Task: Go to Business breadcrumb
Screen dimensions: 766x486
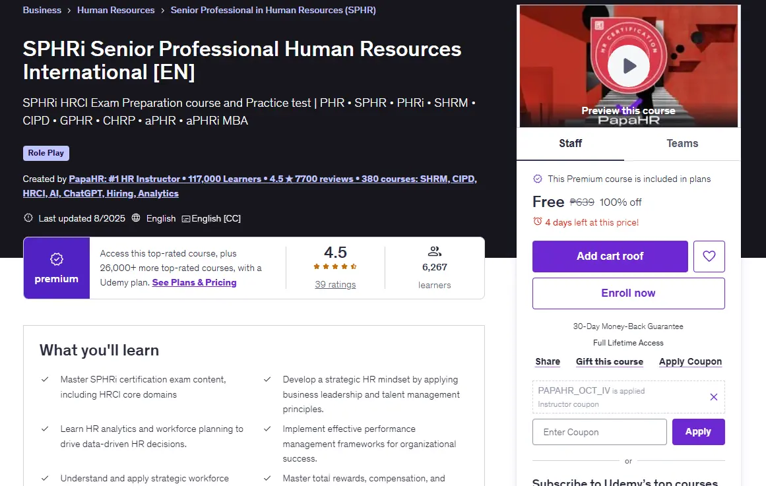Action: pyautogui.click(x=42, y=11)
